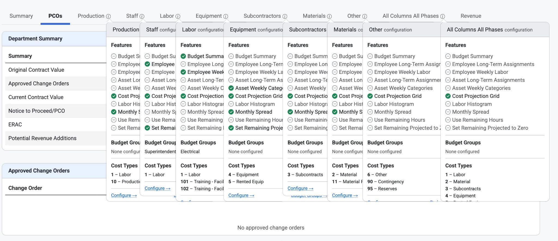Click green check for Monthly Spread in Materials configuration
Image resolution: width=558 pixels, height=241 pixels.
[335, 112]
